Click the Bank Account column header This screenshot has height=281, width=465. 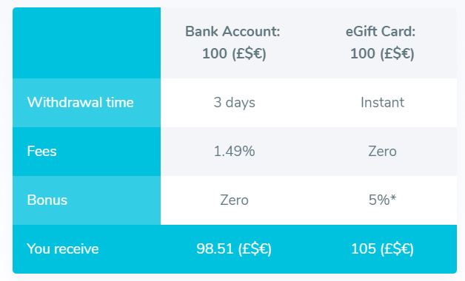coord(234,43)
